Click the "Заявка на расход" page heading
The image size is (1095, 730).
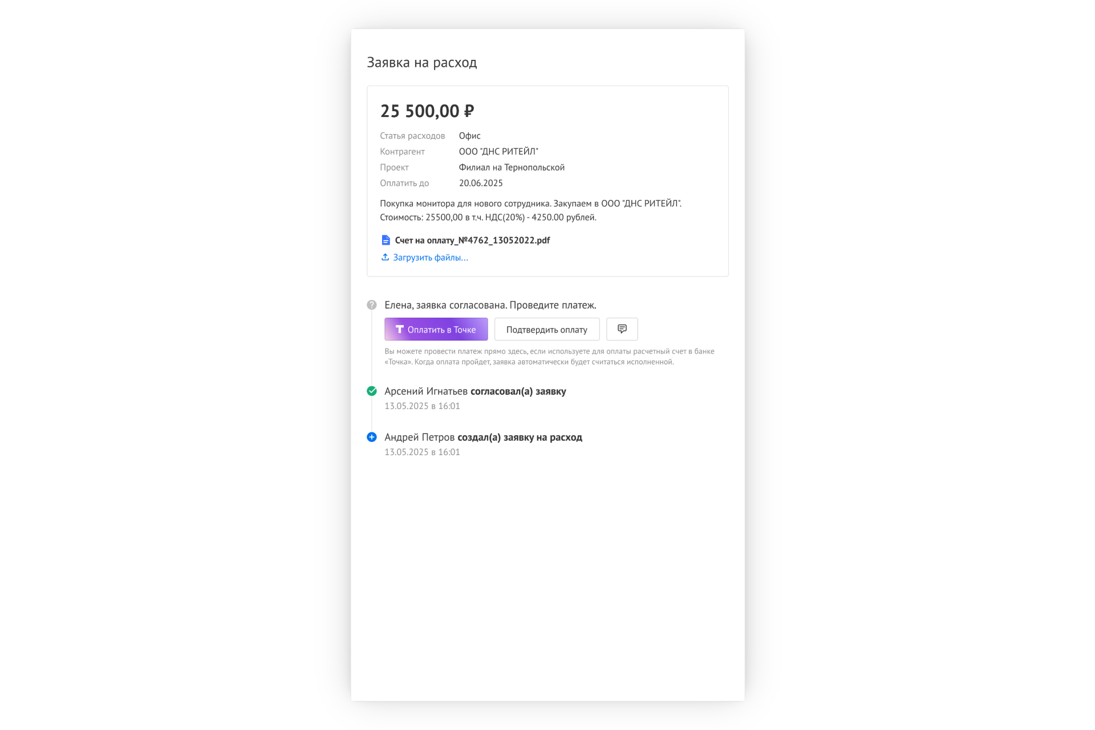pyautogui.click(x=421, y=63)
